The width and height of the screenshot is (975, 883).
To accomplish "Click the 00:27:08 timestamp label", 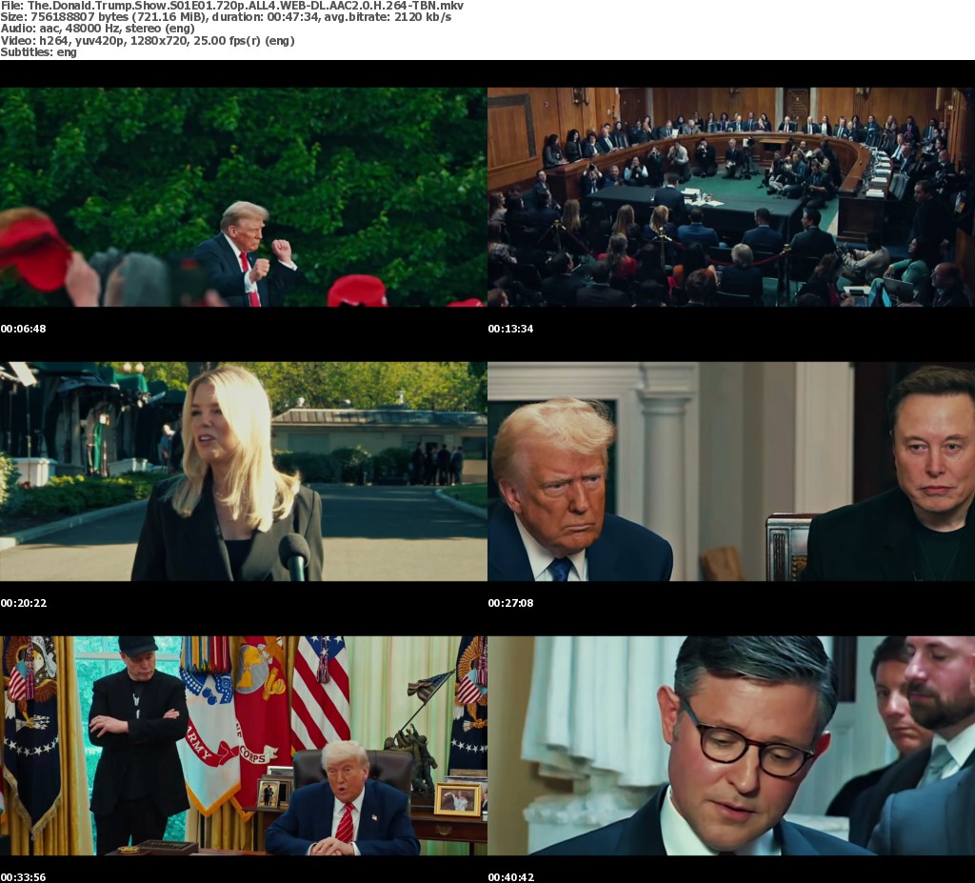I will (510, 603).
